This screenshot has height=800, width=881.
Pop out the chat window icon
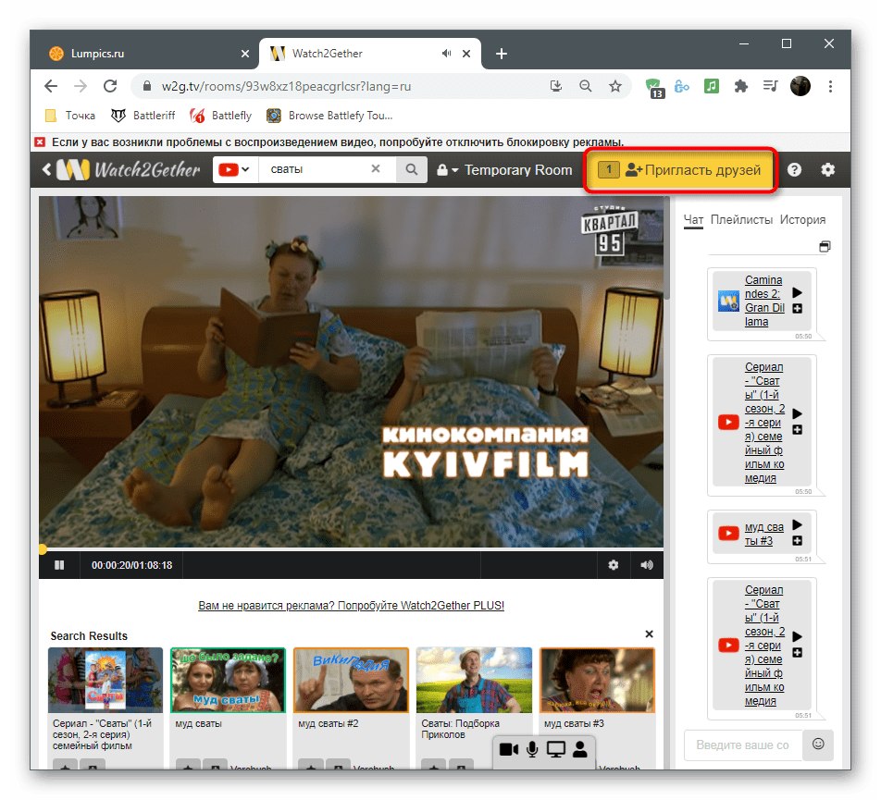[825, 246]
